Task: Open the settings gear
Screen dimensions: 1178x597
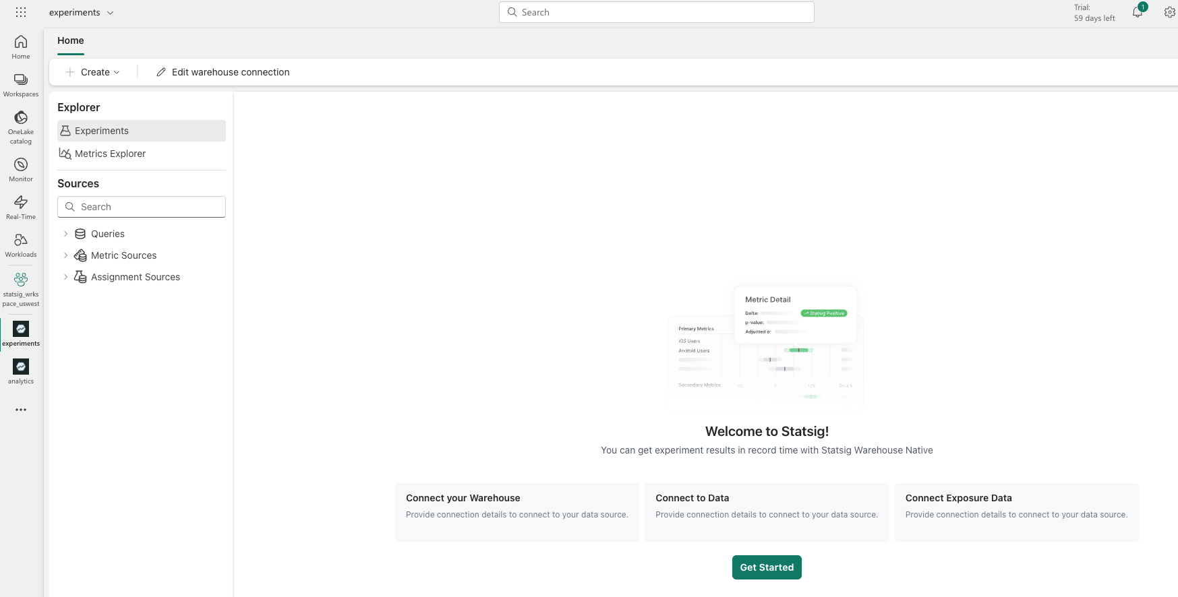Action: 1170,12
